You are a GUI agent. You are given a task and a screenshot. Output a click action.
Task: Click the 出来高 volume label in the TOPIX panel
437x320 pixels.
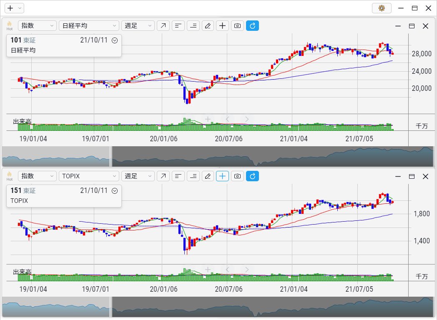[22, 272]
